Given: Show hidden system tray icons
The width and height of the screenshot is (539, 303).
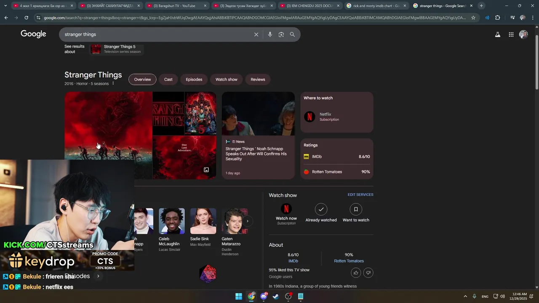Looking at the screenshot, I should [x=465, y=296].
